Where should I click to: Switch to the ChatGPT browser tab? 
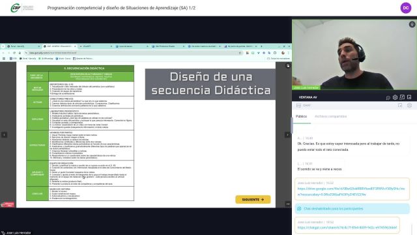tap(96, 46)
